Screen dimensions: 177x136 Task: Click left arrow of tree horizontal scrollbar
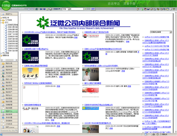(2, 60)
